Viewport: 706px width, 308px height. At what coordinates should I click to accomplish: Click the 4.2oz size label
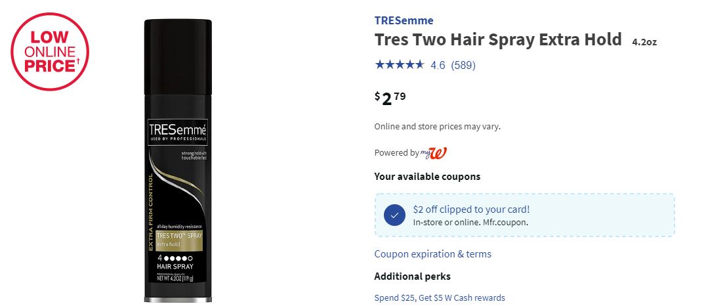coord(644,42)
